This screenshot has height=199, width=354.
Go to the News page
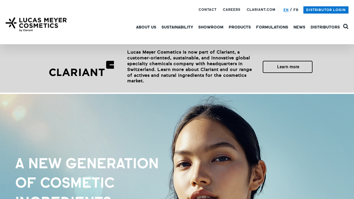click(x=299, y=27)
